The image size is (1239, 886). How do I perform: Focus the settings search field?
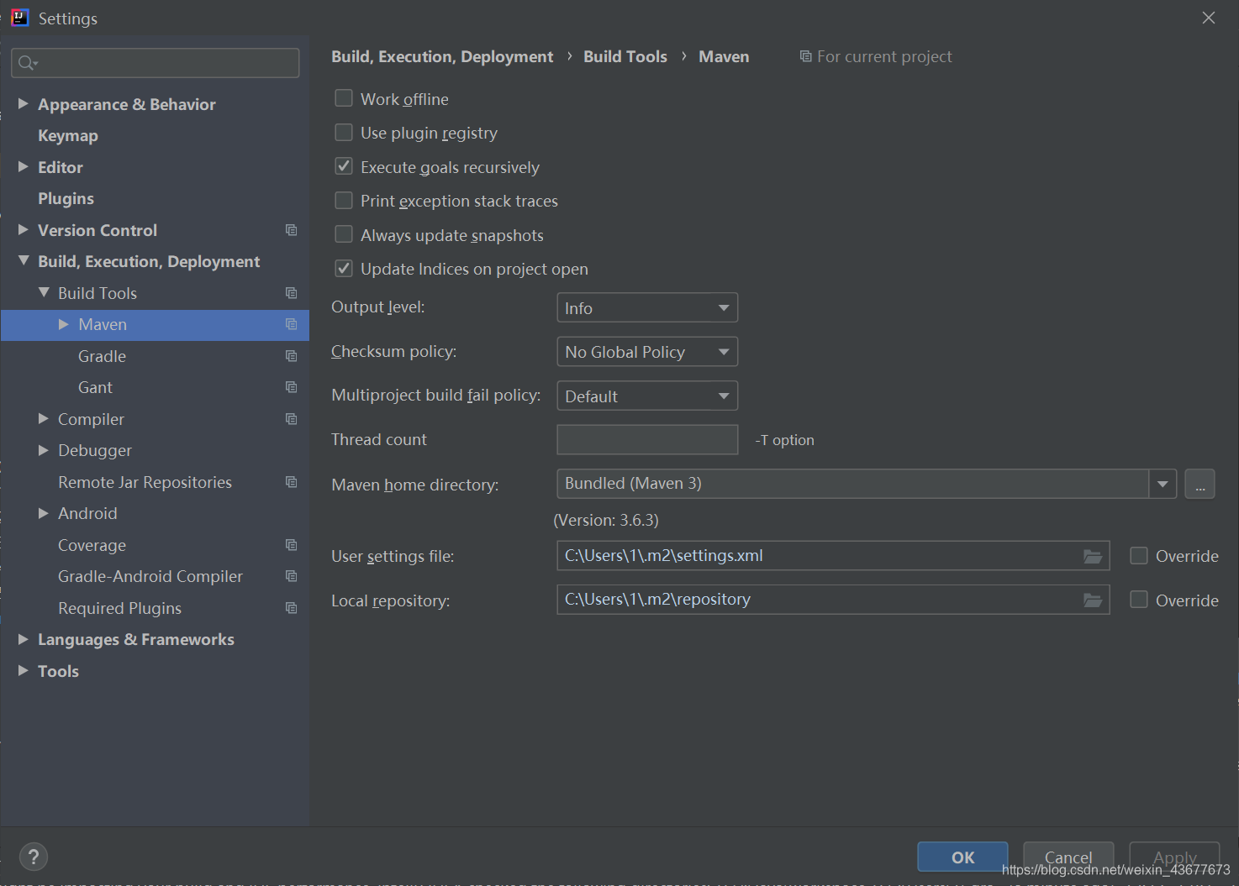[x=156, y=63]
